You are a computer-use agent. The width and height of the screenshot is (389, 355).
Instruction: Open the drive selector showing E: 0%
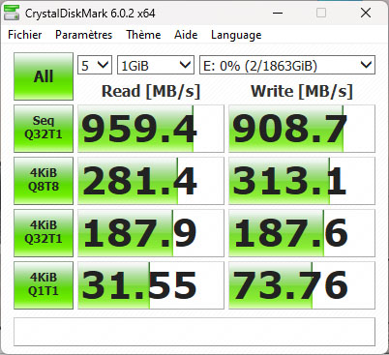pos(287,65)
